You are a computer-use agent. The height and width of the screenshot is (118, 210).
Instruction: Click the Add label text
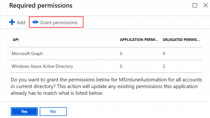point(21,23)
